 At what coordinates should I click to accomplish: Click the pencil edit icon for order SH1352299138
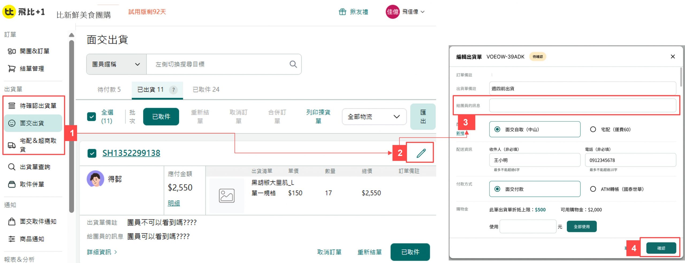421,153
